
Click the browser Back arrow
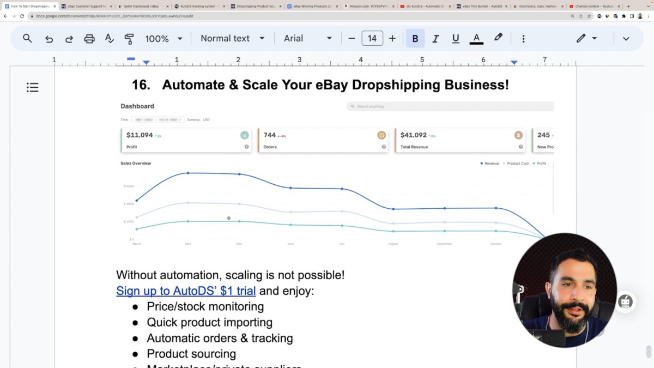(x=5, y=16)
